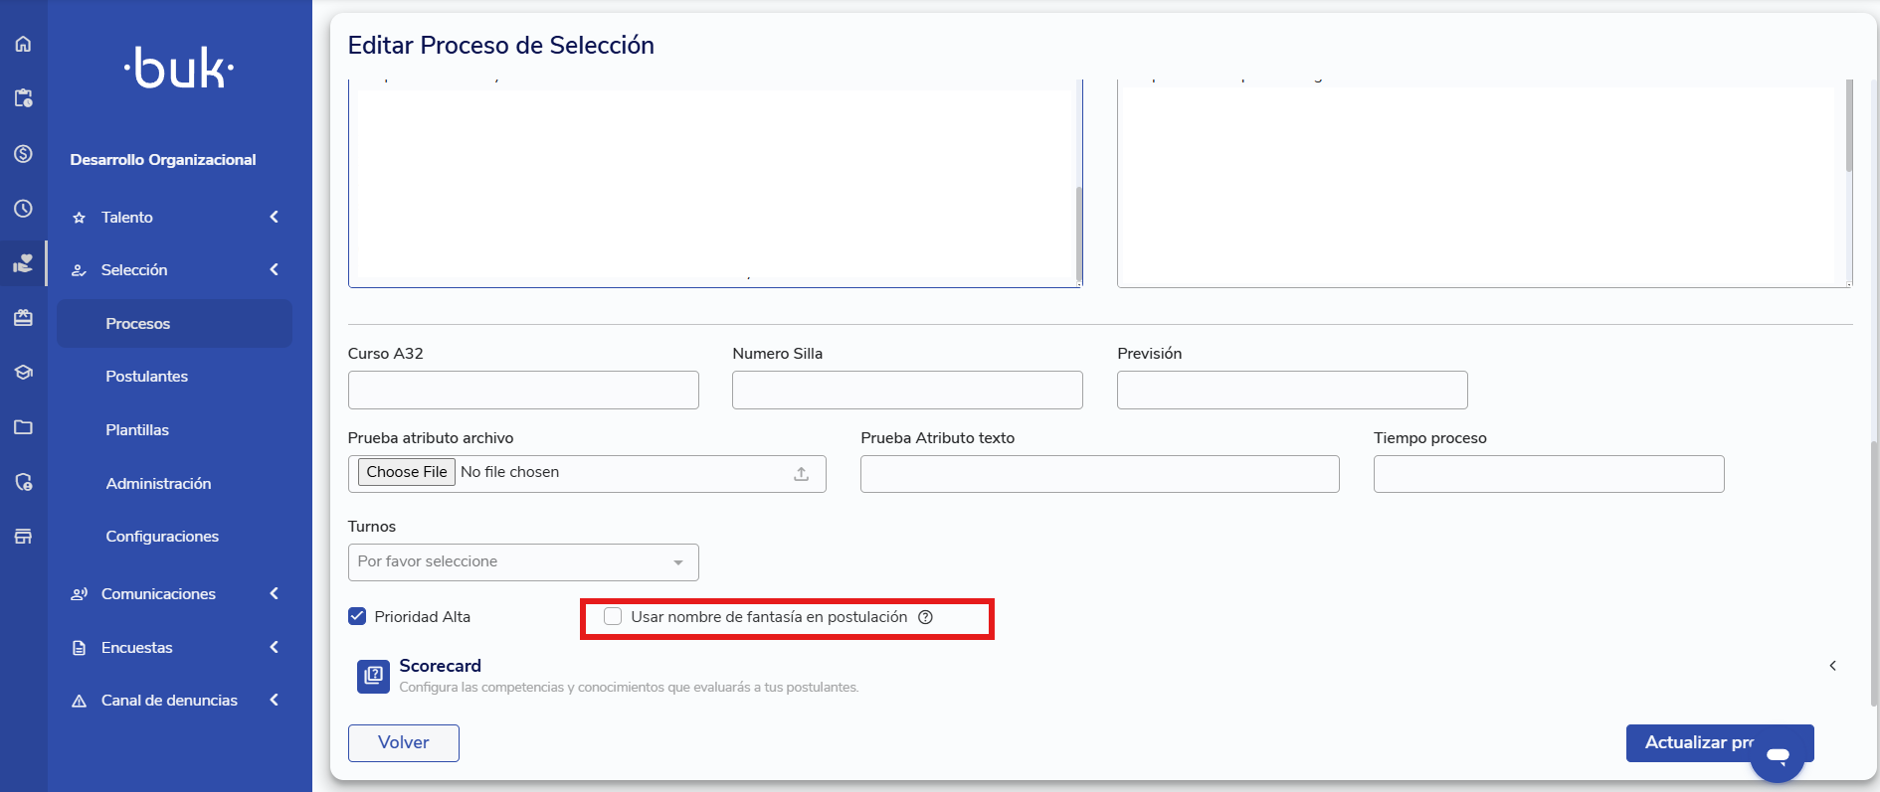Screen dimensions: 1880x792
Task: Open the Turnos dropdown
Action: [x=523, y=562]
